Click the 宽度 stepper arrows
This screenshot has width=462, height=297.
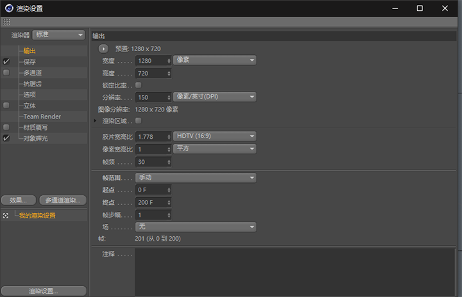point(169,60)
